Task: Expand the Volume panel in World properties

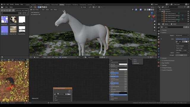Action: [164, 58]
